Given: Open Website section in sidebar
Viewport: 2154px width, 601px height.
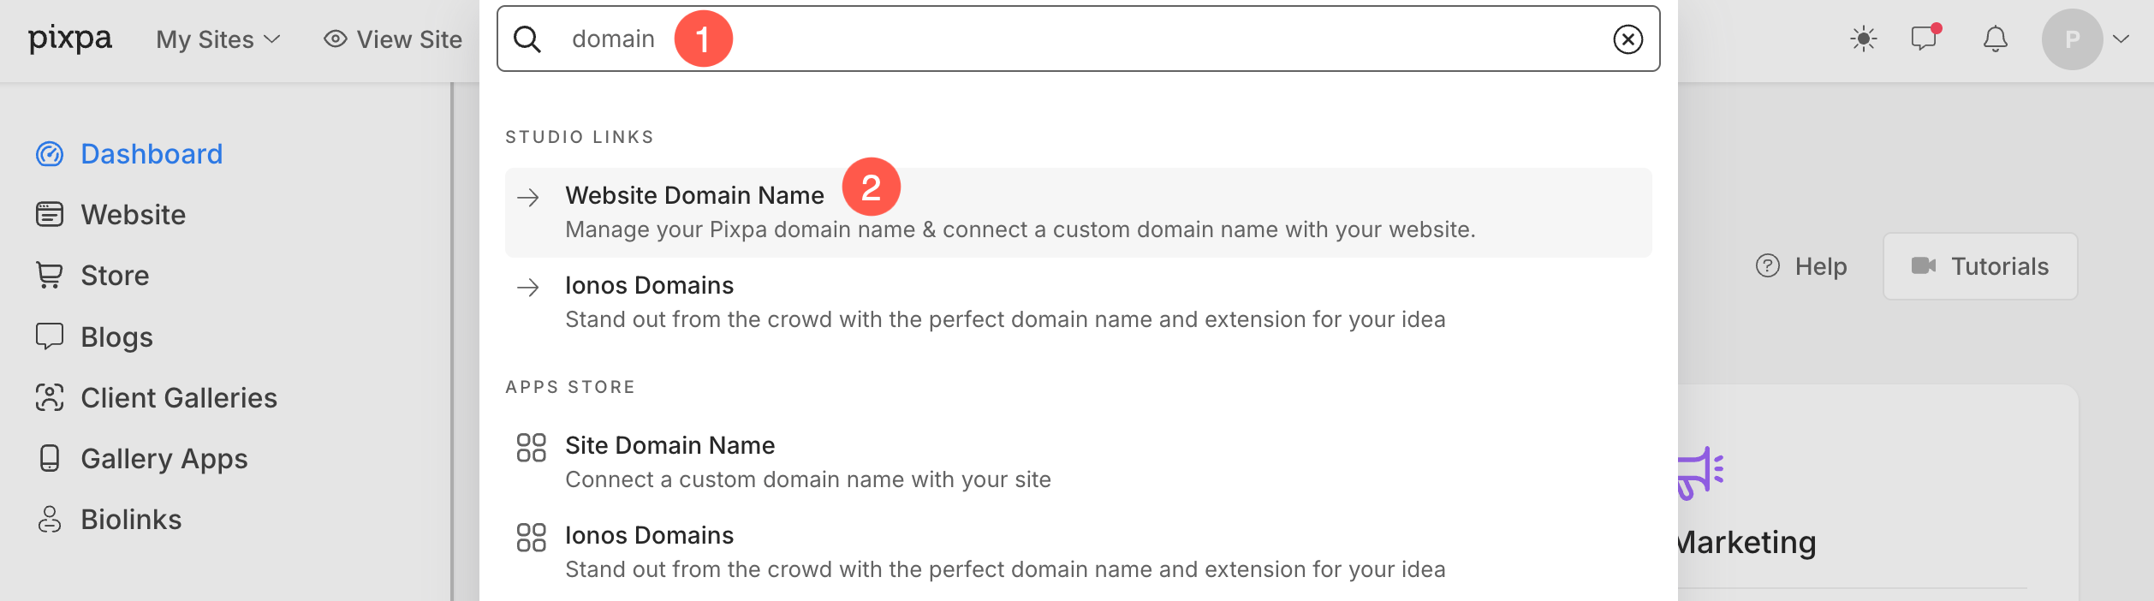Looking at the screenshot, I should 133,215.
